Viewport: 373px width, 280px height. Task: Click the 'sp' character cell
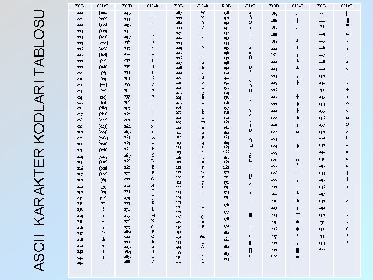click(x=103, y=203)
